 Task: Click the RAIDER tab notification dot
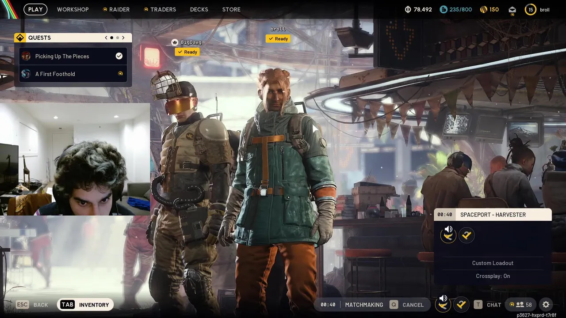pyautogui.click(x=105, y=9)
